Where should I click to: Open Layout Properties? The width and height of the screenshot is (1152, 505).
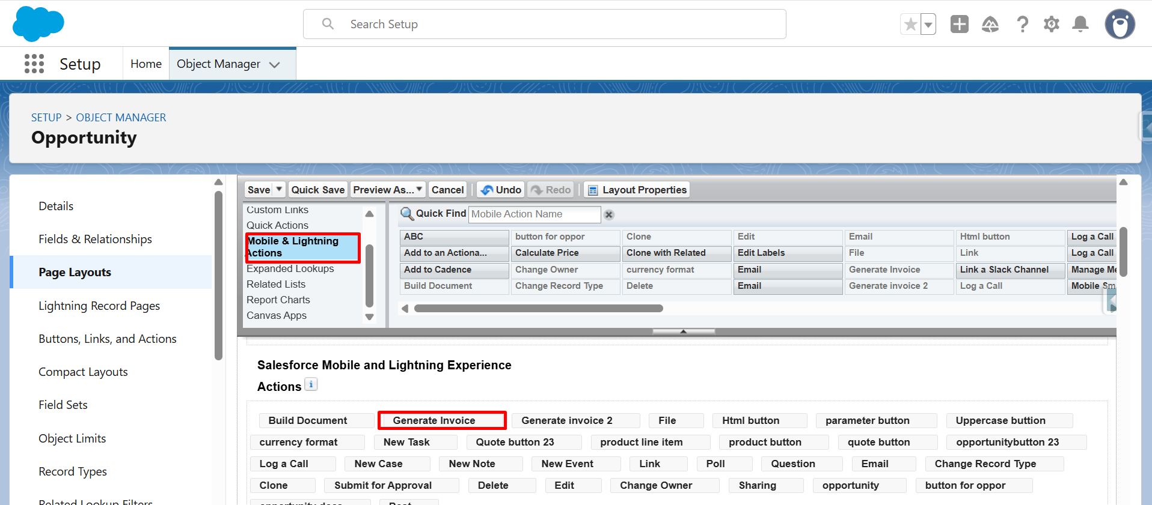tap(637, 190)
